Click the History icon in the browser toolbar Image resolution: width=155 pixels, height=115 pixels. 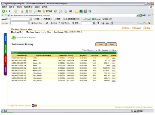(x=56, y=11)
